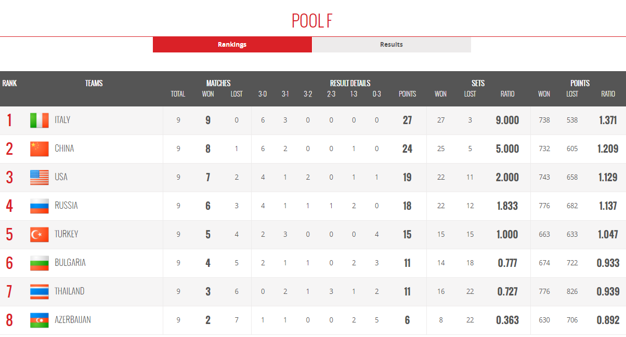Click the Russia flag icon
The height and width of the screenshot is (337, 626).
click(x=40, y=206)
